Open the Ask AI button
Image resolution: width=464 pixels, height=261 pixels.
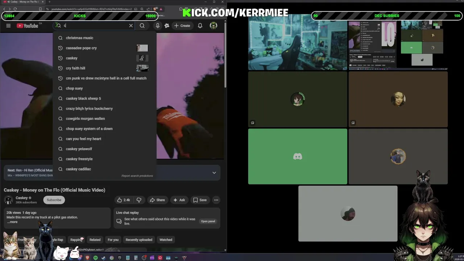(179, 200)
